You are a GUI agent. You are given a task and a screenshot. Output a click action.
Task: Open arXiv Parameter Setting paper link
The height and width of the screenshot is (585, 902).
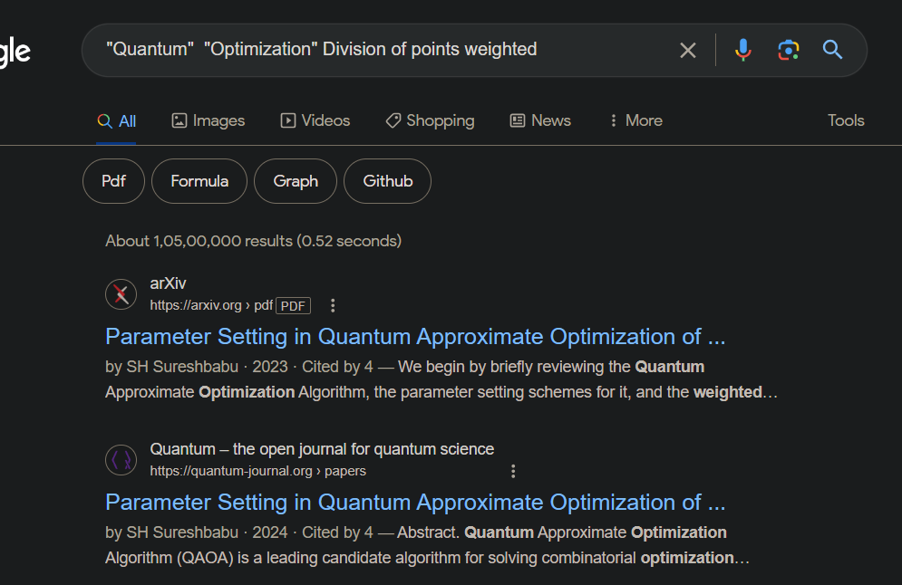point(415,337)
